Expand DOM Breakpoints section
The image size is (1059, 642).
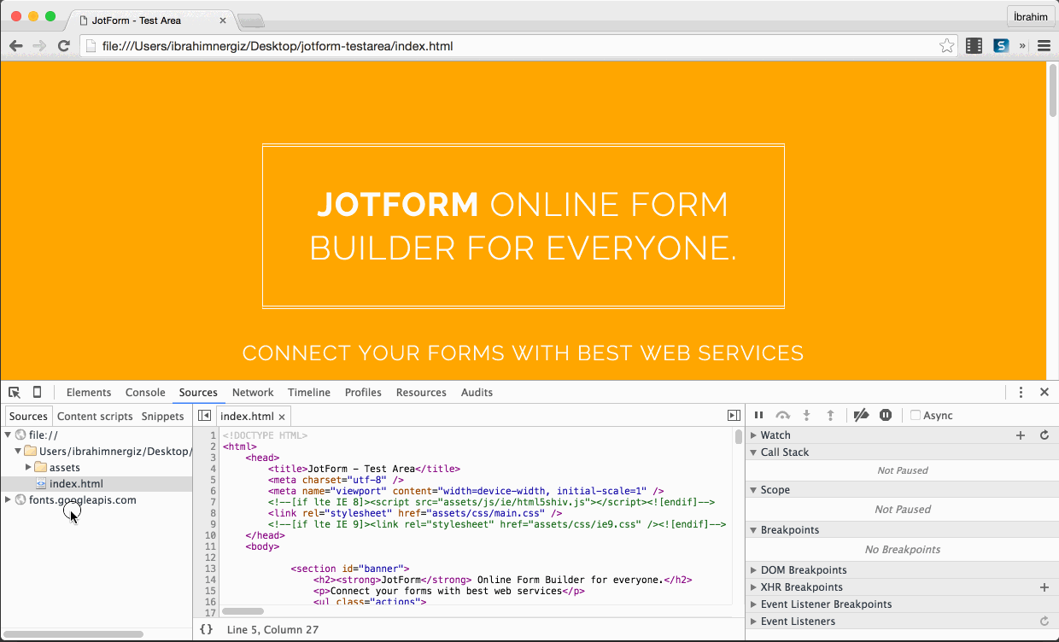click(754, 570)
